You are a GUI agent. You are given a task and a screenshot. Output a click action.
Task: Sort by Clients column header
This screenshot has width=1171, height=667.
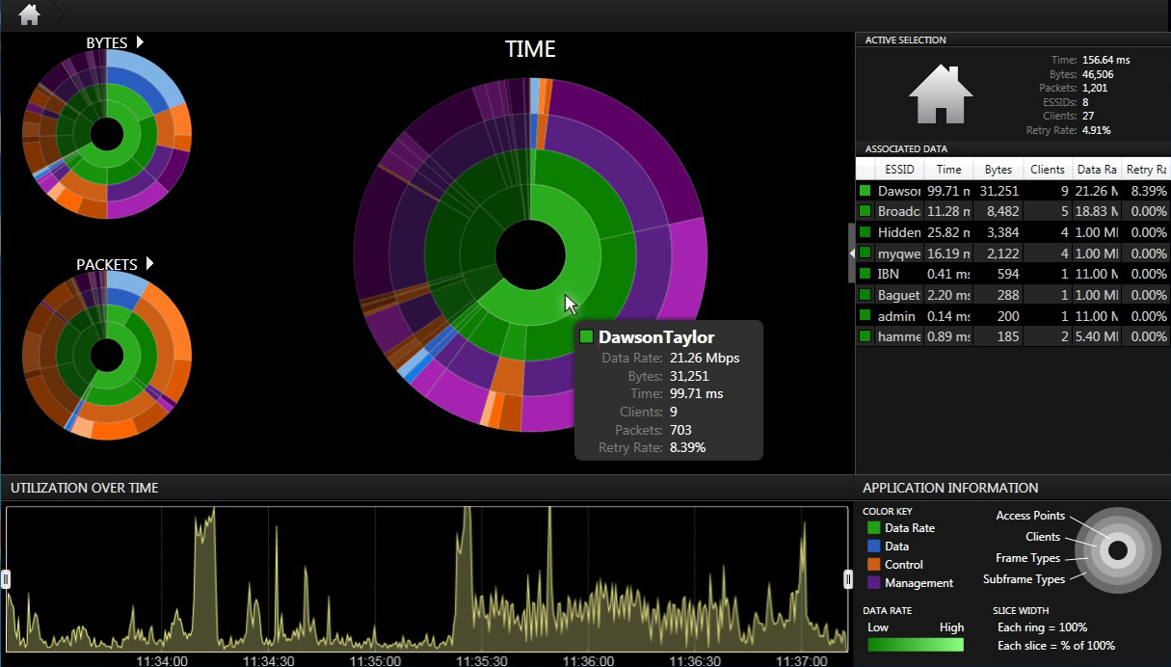point(1047,169)
